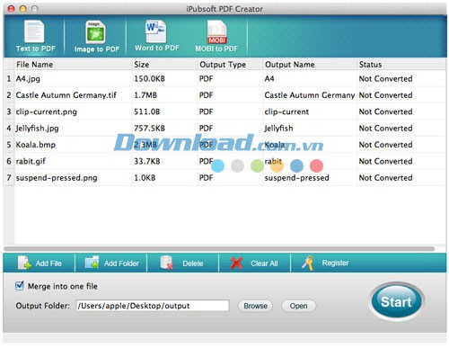
Task: Click the Add Folder icon
Action: [92, 263]
